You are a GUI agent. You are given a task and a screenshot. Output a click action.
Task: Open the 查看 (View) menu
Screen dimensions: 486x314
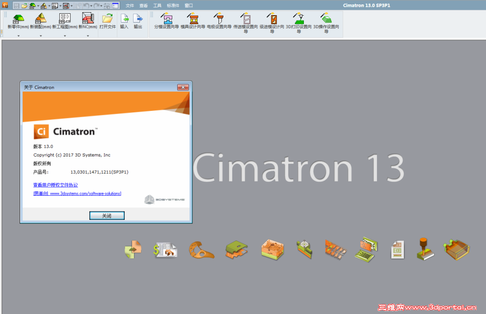click(x=143, y=5)
